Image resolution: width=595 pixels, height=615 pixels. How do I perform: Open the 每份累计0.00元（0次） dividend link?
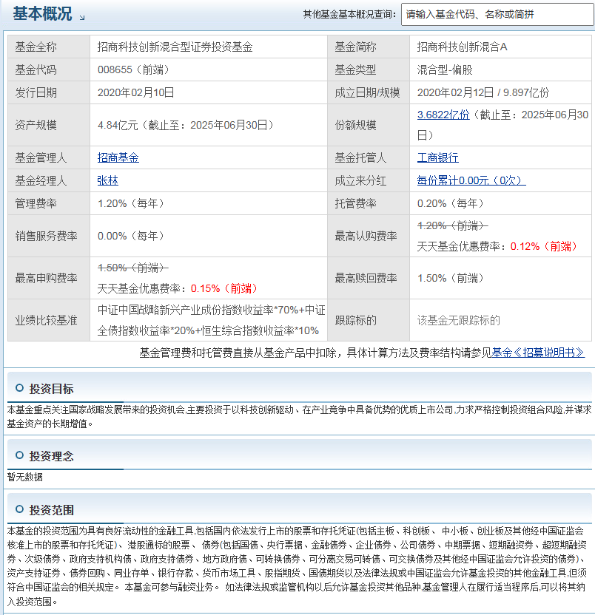(471, 180)
